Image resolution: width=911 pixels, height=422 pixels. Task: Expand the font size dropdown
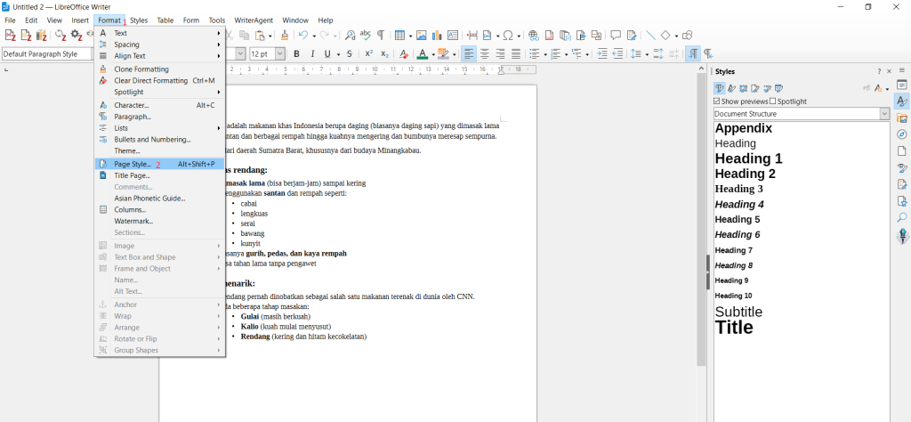[280, 53]
